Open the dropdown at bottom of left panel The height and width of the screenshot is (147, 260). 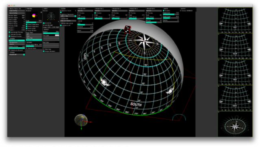click(x=17, y=55)
